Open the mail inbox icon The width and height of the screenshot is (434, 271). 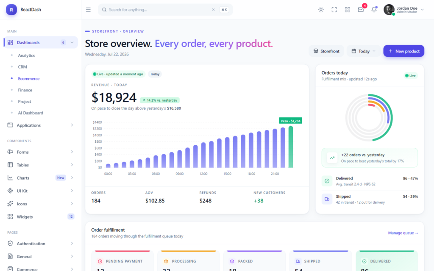361,10
